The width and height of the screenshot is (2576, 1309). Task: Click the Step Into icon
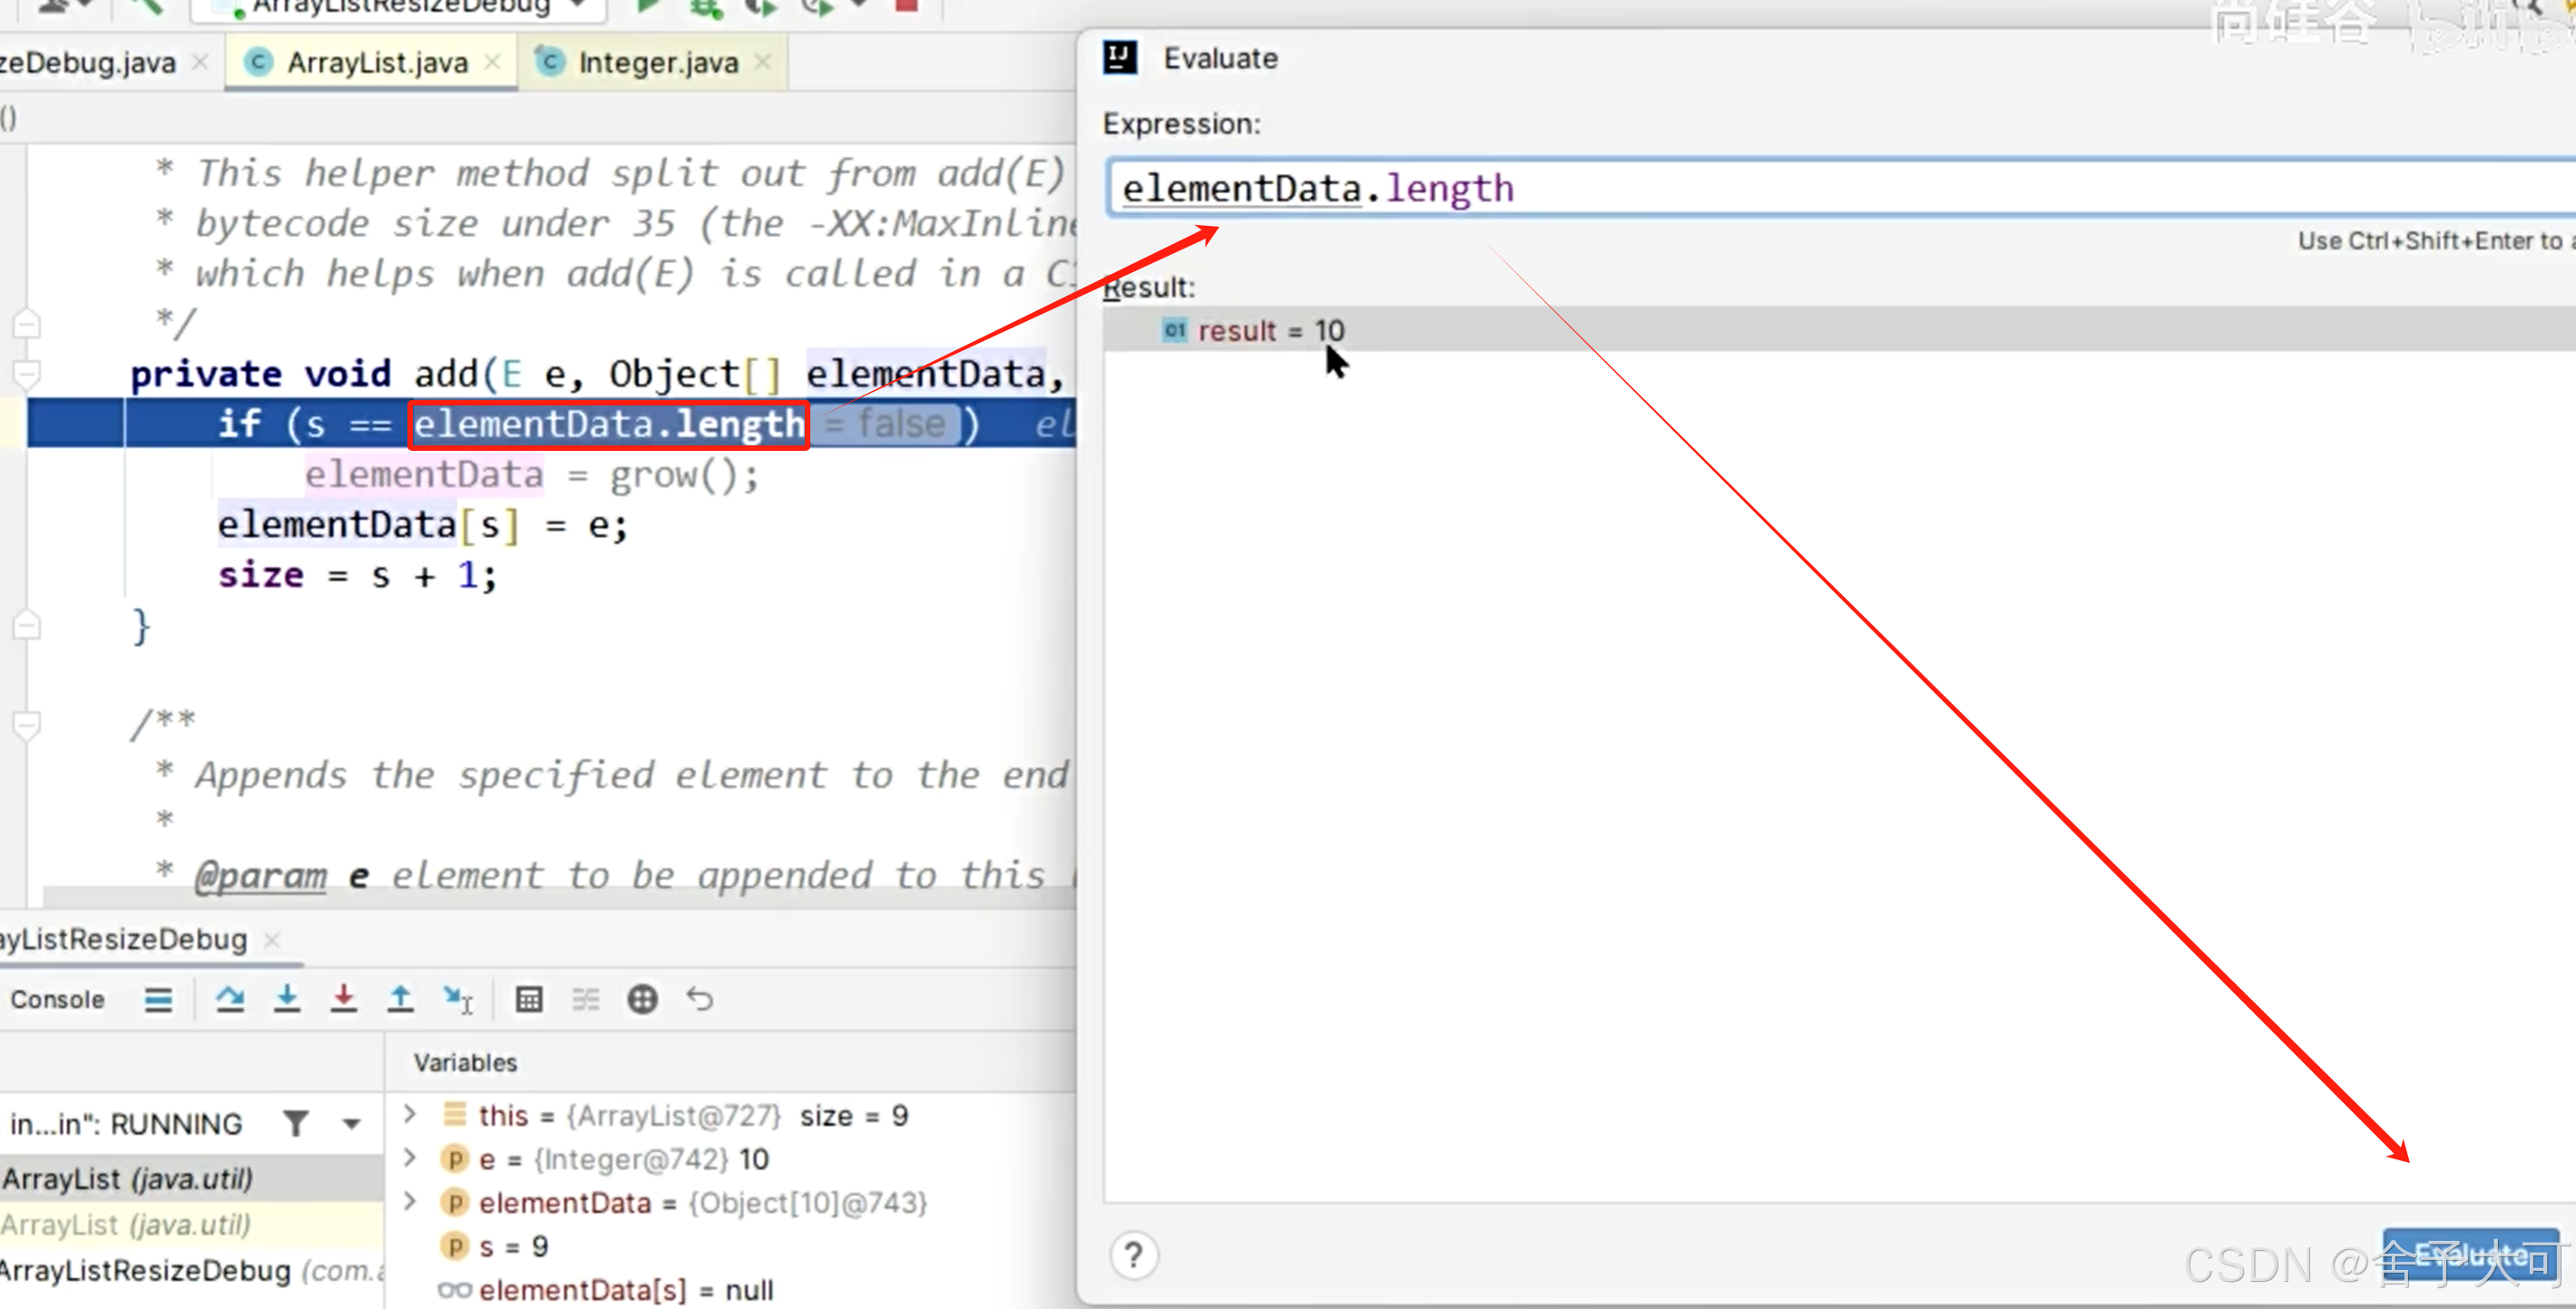[x=287, y=999]
